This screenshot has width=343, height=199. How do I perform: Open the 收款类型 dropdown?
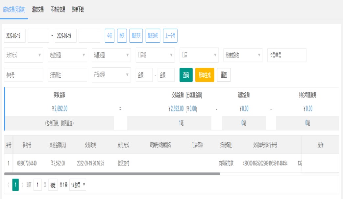67,55
